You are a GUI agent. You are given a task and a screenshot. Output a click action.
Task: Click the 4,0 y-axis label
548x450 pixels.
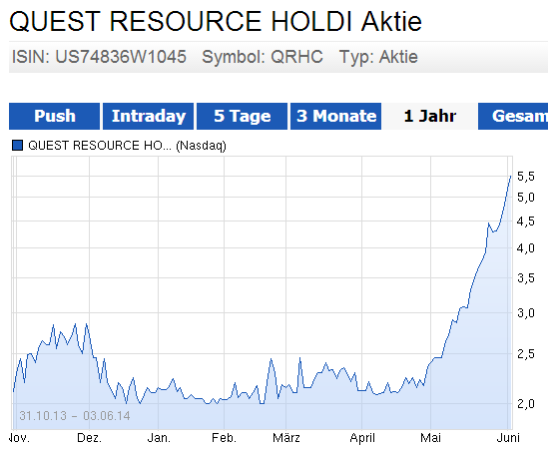pyautogui.click(x=526, y=248)
